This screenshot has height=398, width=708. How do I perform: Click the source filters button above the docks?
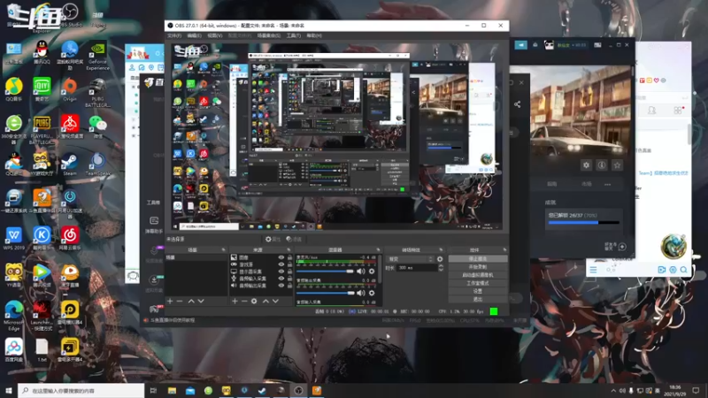[294, 239]
